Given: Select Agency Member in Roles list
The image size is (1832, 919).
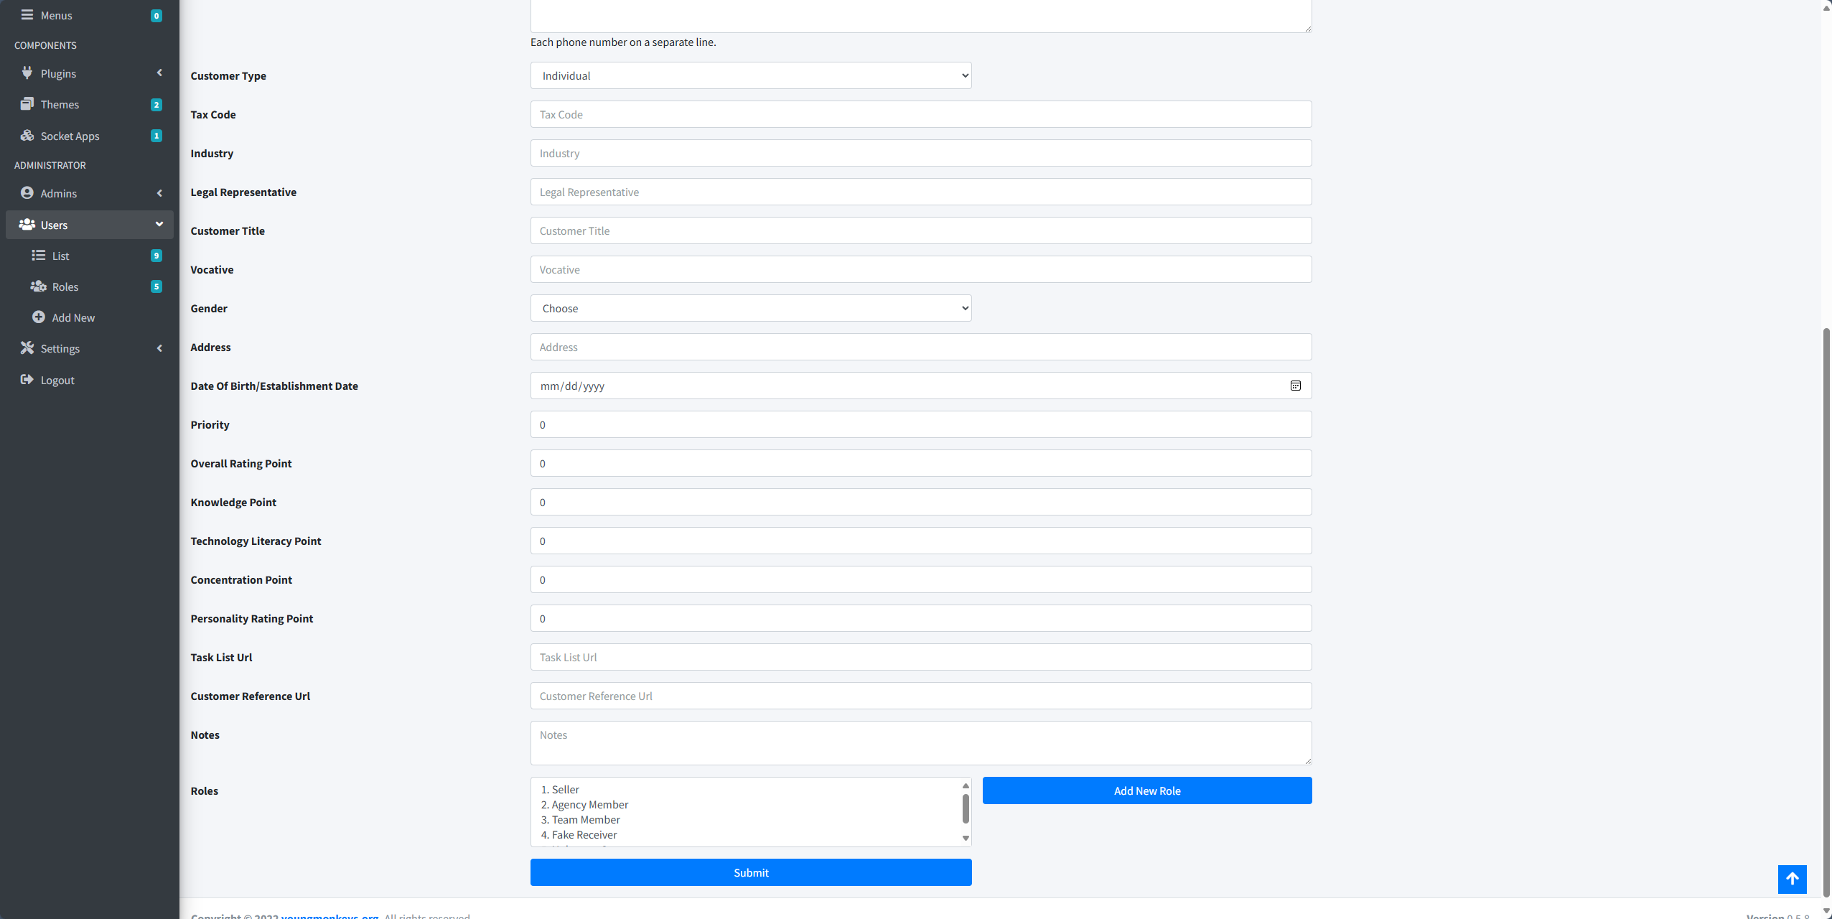Looking at the screenshot, I should (x=584, y=804).
